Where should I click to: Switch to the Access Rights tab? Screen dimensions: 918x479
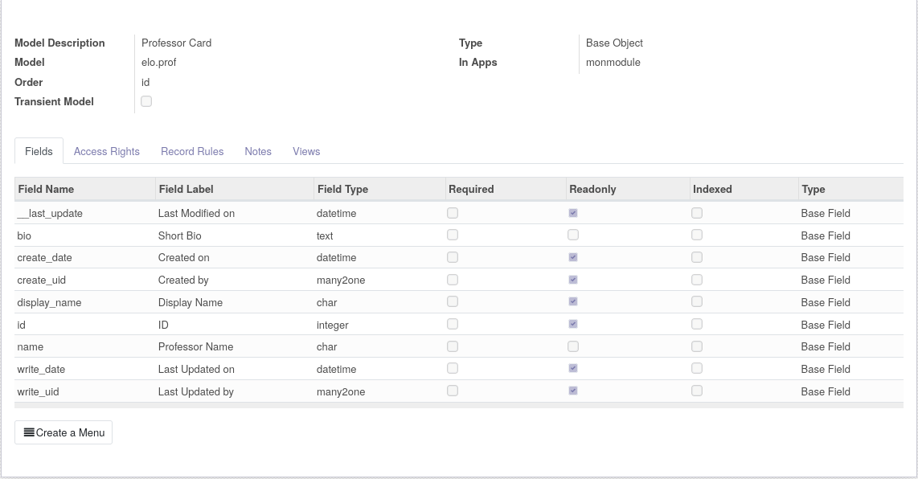click(x=107, y=151)
